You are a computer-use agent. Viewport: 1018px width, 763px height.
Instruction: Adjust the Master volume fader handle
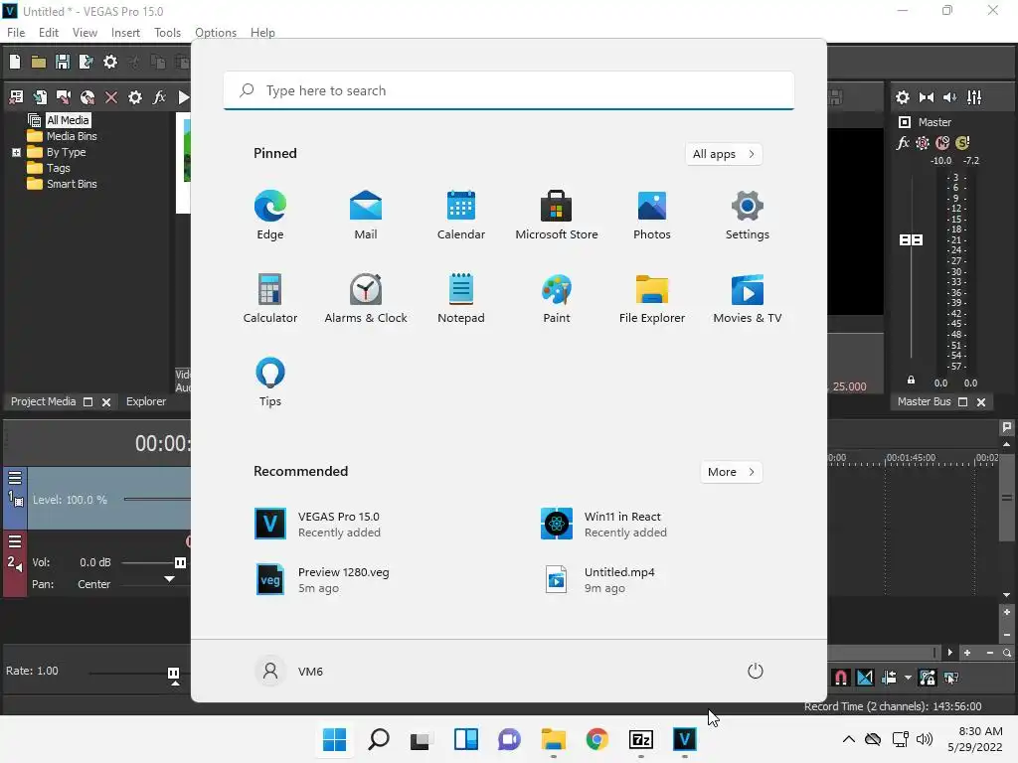pos(911,240)
